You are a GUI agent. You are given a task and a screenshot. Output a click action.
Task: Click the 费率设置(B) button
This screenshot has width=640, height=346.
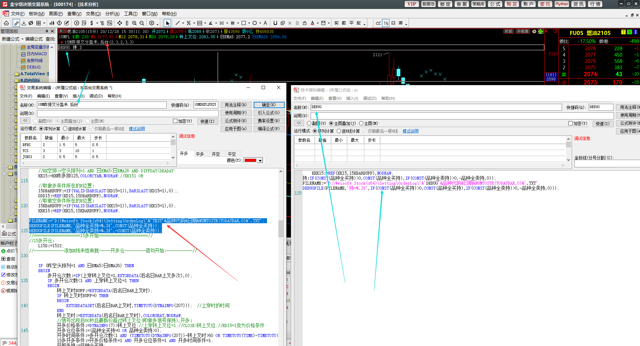pos(269,121)
